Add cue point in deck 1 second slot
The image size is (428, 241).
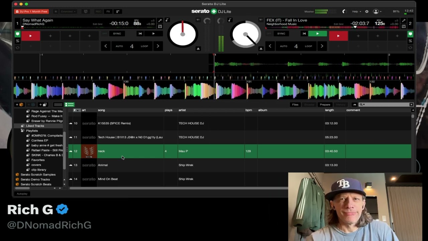(x=50, y=36)
